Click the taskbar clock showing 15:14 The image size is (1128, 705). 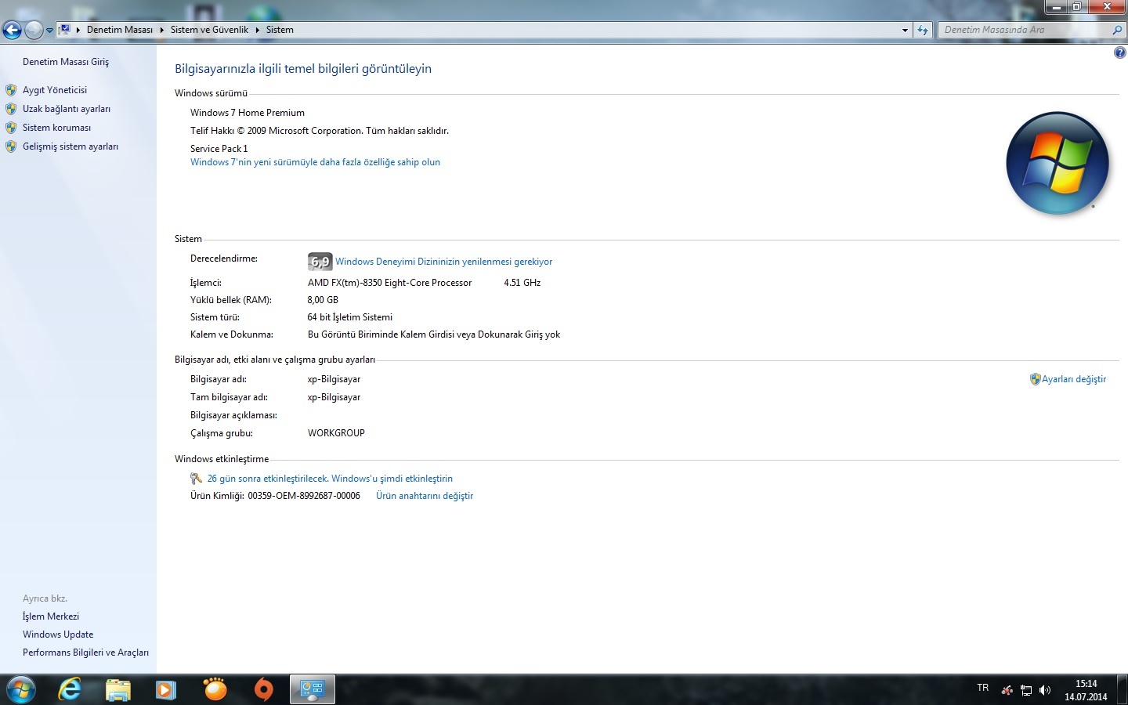click(1086, 690)
